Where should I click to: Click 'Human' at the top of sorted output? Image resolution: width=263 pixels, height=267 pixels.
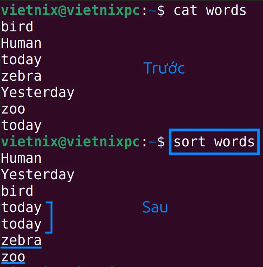21,158
